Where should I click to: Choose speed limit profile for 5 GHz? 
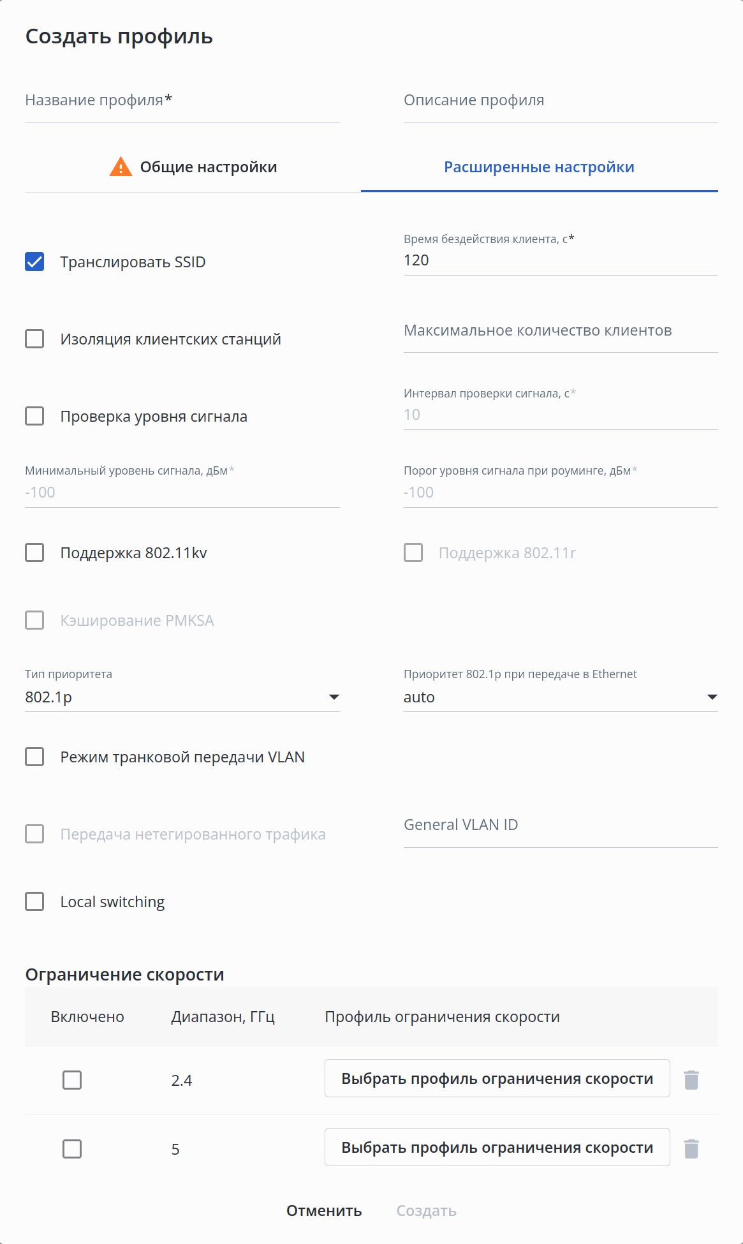point(497,1147)
